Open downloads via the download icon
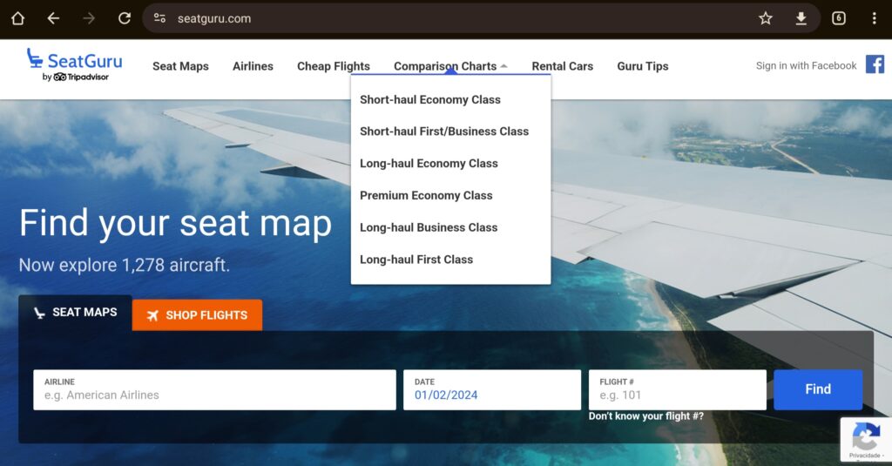Viewport: 892px width, 466px height. (x=801, y=18)
